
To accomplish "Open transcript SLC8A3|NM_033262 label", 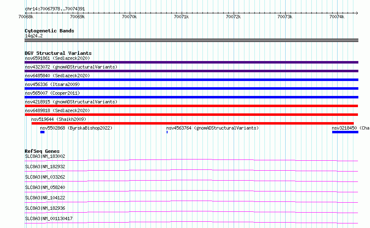I will [x=45, y=177].
